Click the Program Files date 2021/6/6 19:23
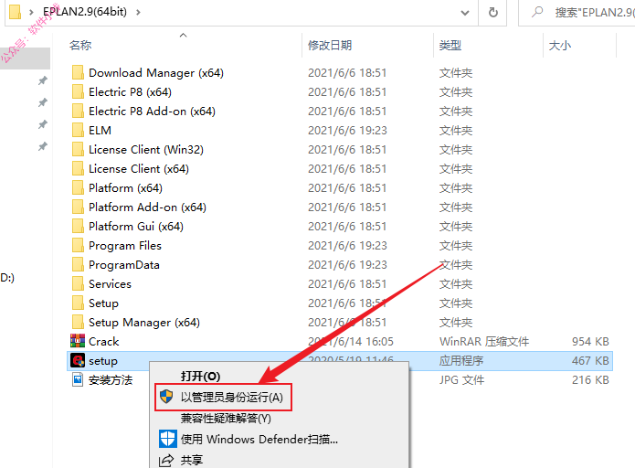The width and height of the screenshot is (635, 468). coord(347,246)
